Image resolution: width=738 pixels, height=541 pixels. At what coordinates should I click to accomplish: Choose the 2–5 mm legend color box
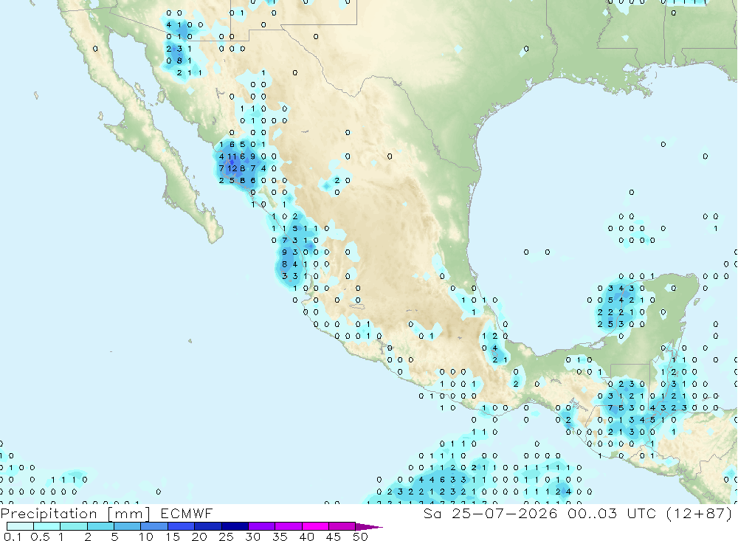pos(100,526)
